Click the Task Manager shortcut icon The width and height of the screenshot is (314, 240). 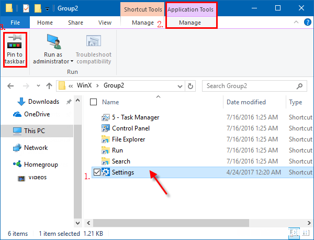(x=106, y=117)
